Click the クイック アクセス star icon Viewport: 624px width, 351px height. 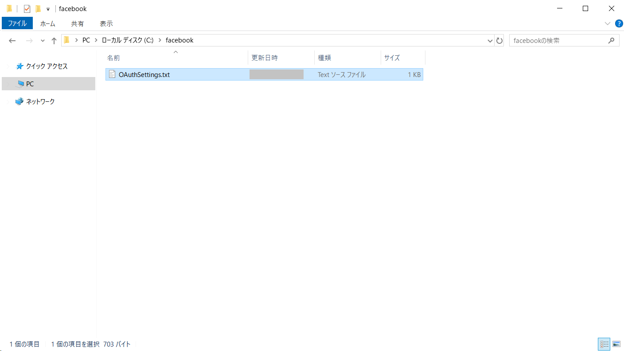(x=19, y=66)
